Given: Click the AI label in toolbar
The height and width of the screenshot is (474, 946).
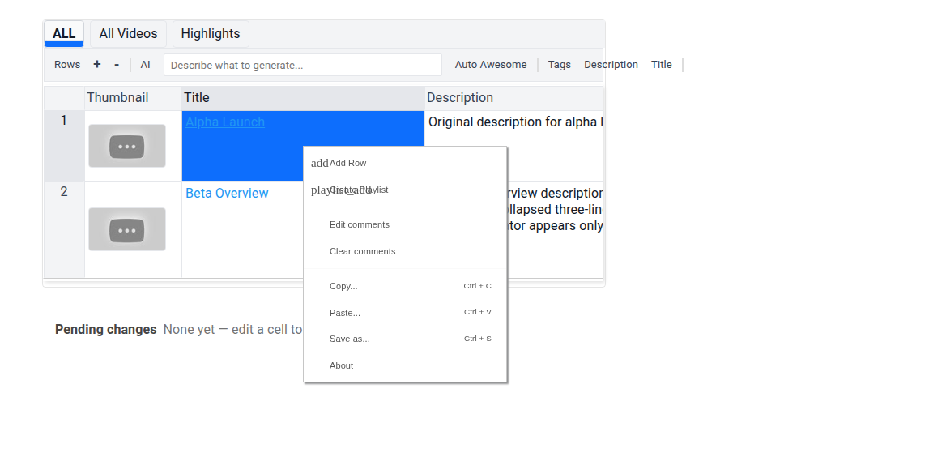Looking at the screenshot, I should (146, 65).
